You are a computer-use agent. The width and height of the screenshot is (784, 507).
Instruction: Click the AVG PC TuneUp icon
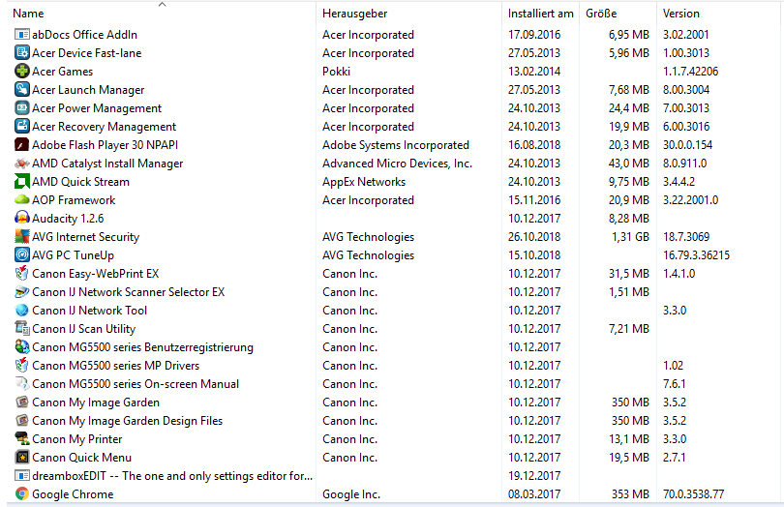22,255
